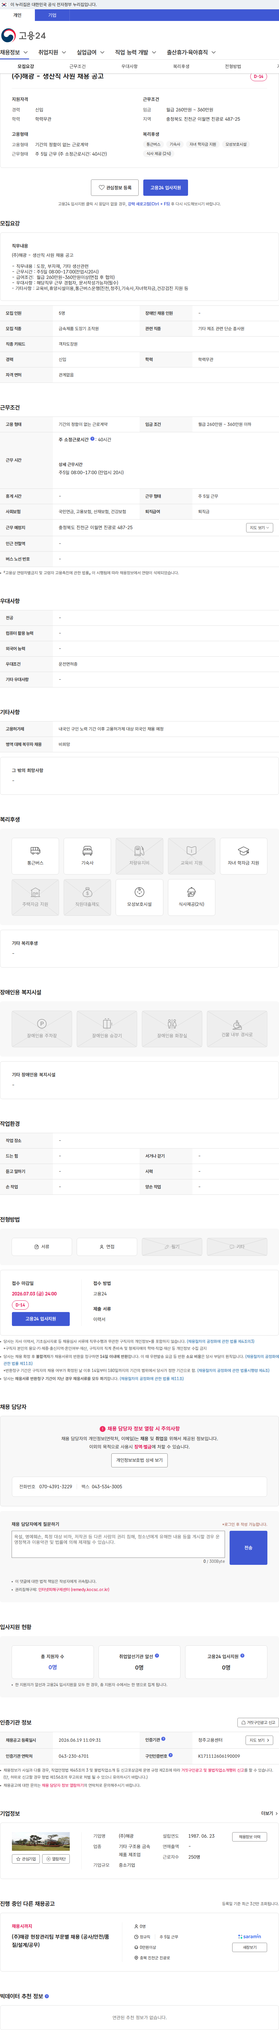Click info icon beside 구인인증번호
The height and width of the screenshot is (2030, 279).
pyautogui.click(x=170, y=1755)
